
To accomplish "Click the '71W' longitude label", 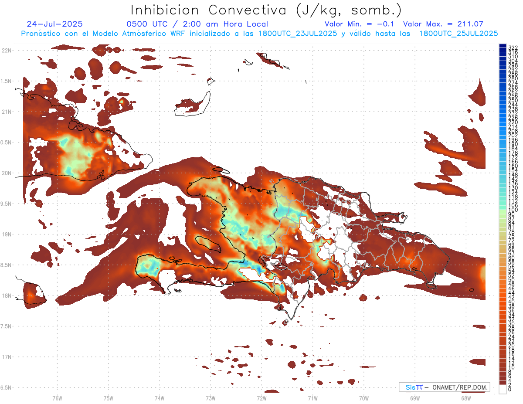I will pos(312,398).
